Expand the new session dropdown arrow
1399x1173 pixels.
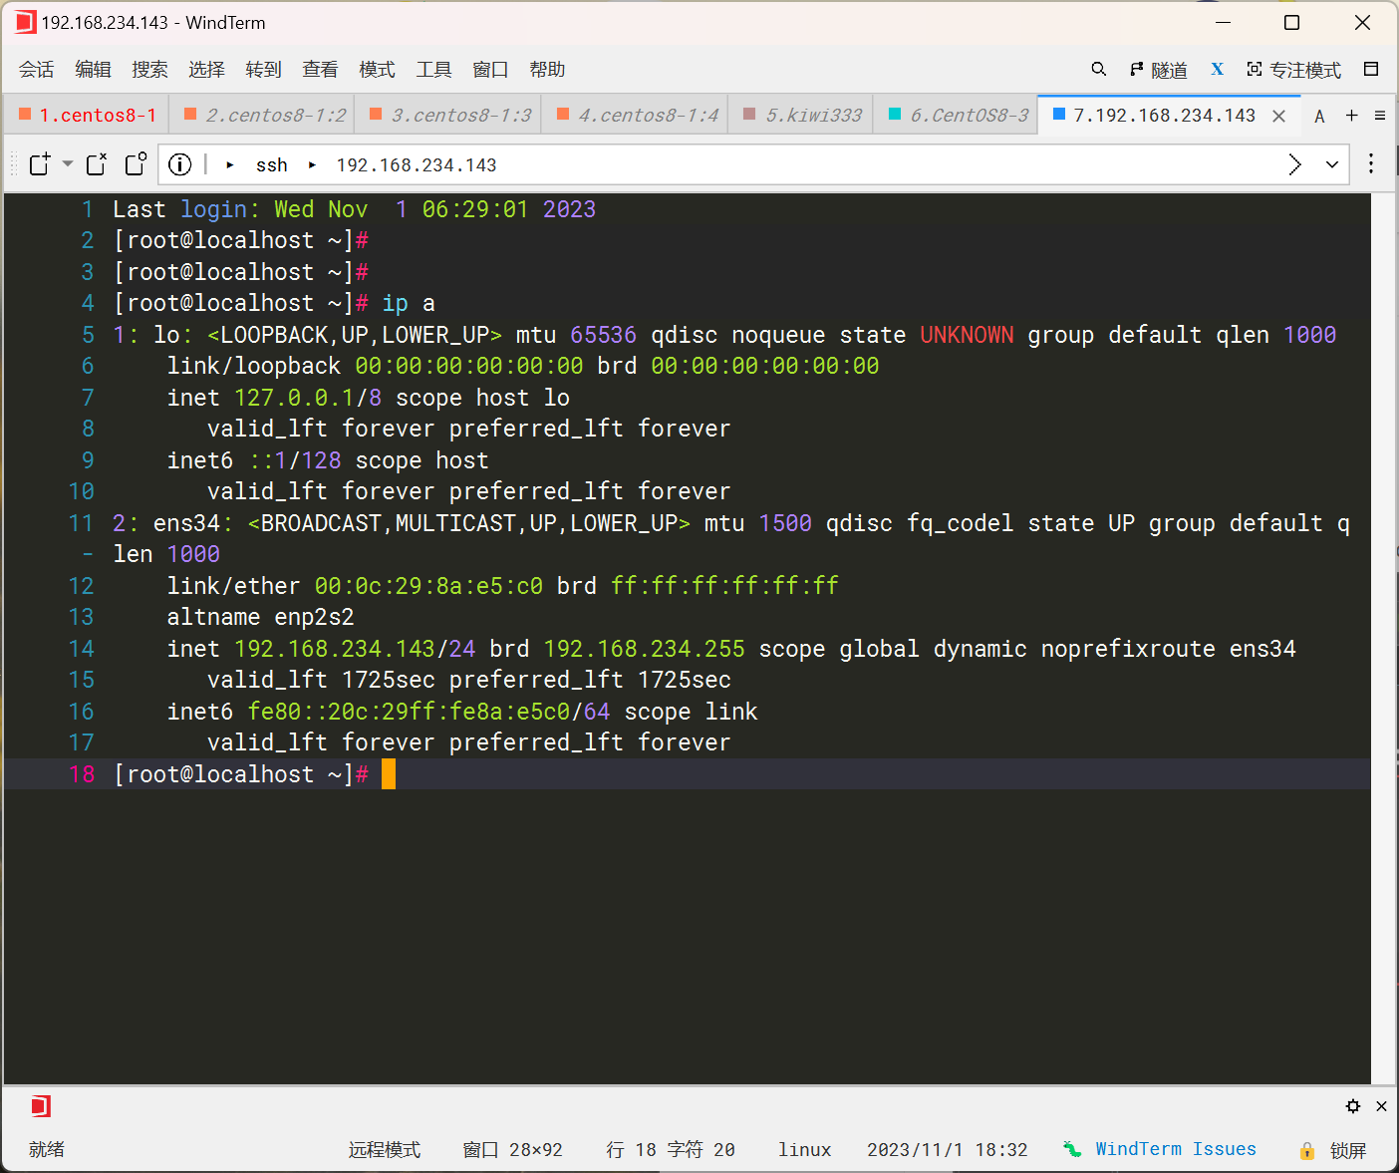click(x=68, y=163)
